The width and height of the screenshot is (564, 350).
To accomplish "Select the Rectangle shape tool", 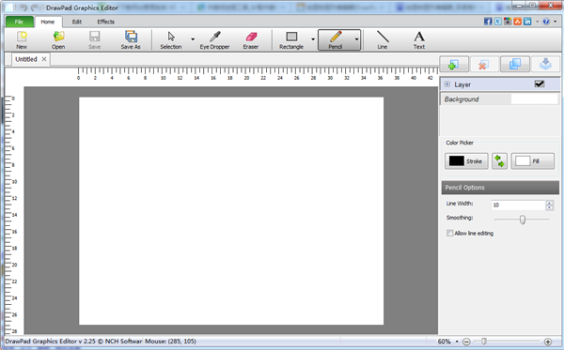I will coord(291,39).
